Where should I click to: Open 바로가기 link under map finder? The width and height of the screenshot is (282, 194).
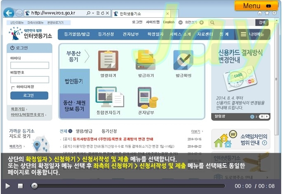click(x=16, y=146)
